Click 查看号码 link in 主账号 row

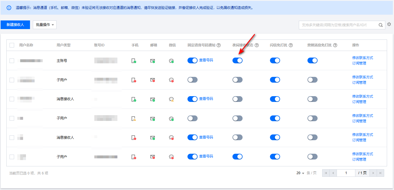pyautogui.click(x=206, y=60)
